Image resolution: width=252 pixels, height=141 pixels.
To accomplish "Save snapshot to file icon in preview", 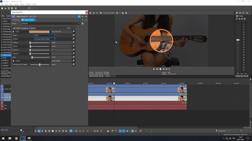I will (x=126, y=13).
